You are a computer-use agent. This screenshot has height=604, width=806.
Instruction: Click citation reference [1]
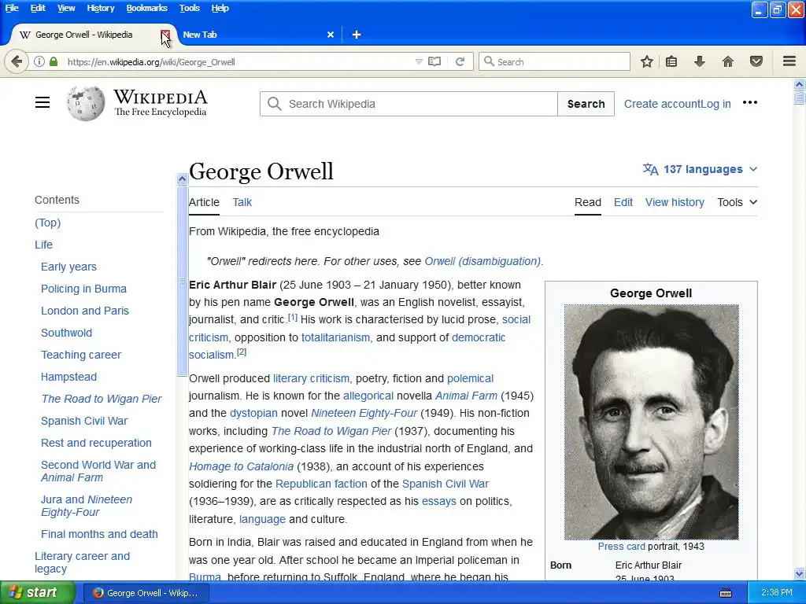tap(293, 318)
